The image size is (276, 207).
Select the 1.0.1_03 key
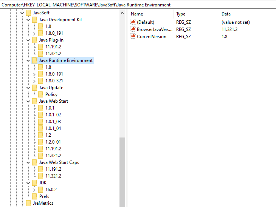[x=53, y=122]
